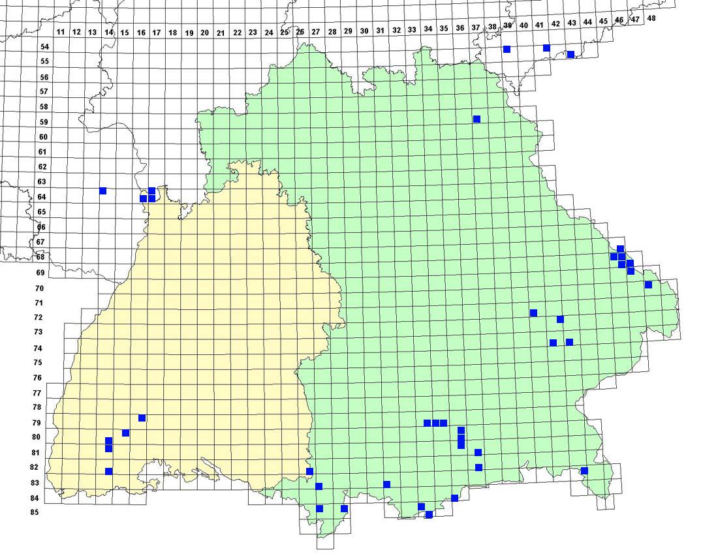Image resolution: width=718 pixels, height=554 pixels.
Task: Click blue marker directly below column label 39
Action: pyautogui.click(x=507, y=49)
